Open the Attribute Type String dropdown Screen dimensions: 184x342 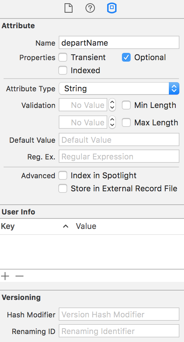tap(119, 88)
